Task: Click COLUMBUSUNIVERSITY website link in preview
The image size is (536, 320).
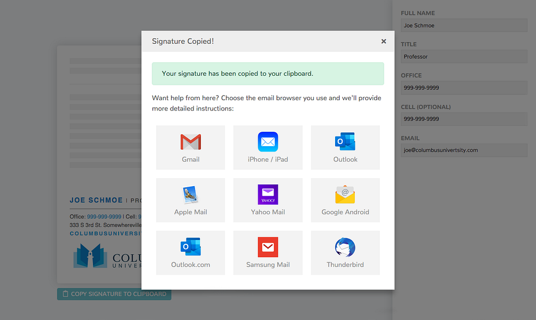Action: pyautogui.click(x=106, y=234)
